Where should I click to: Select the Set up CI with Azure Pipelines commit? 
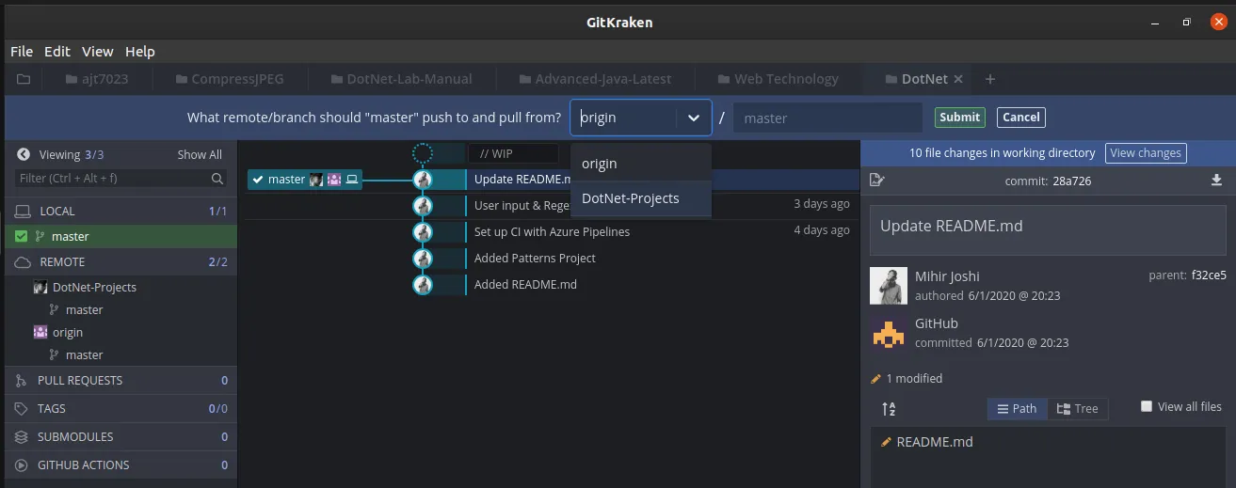pyautogui.click(x=552, y=231)
